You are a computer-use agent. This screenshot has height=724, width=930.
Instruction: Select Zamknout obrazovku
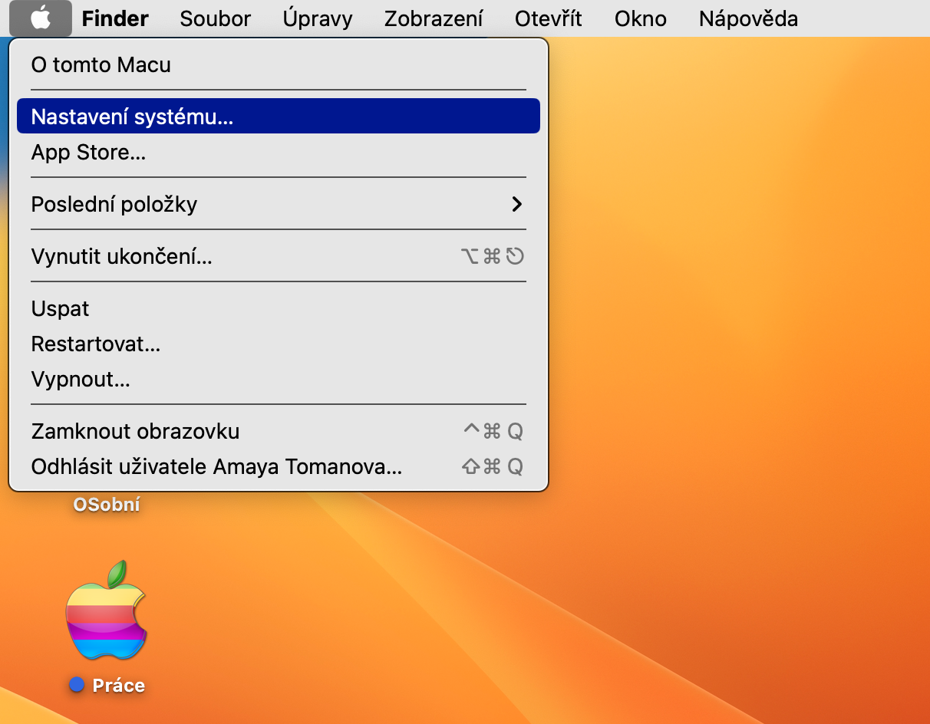(279, 431)
